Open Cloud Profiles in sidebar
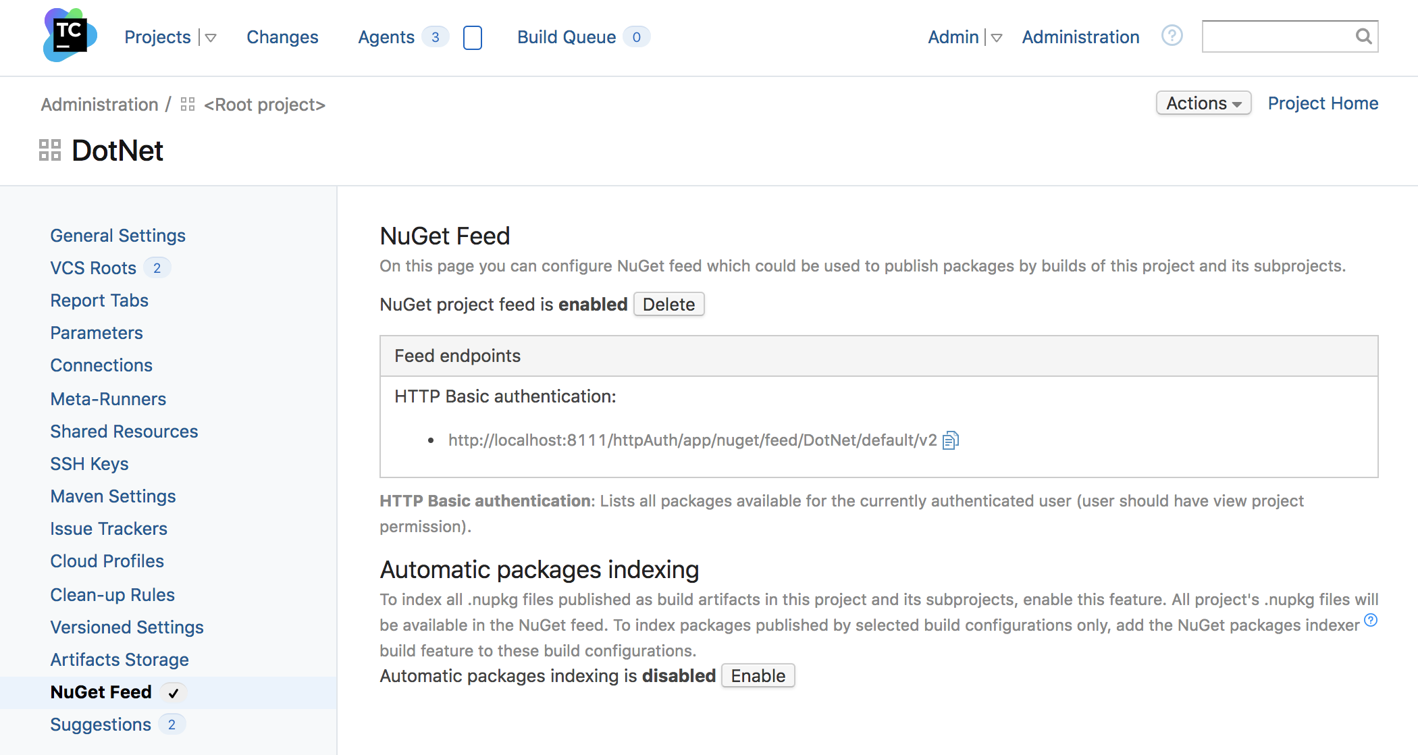 (107, 561)
